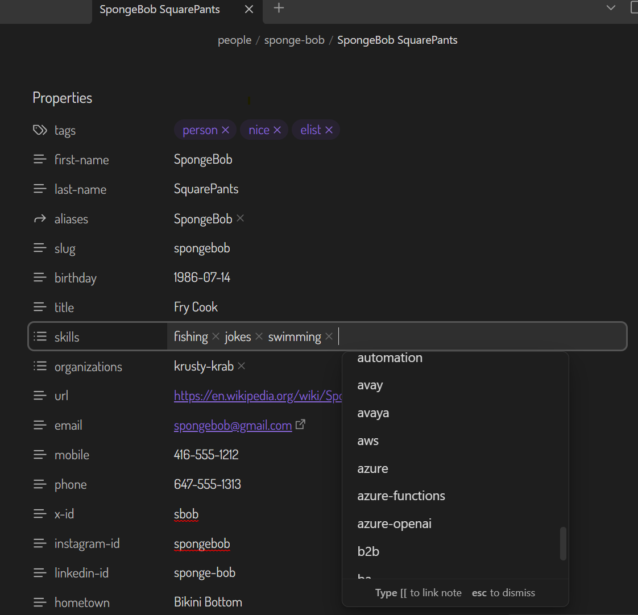Edit the birthday value 1986-07-14

pyautogui.click(x=202, y=277)
